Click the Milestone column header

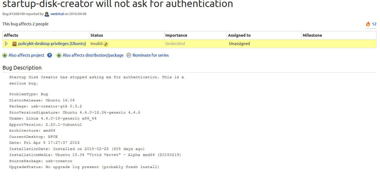click(312, 35)
